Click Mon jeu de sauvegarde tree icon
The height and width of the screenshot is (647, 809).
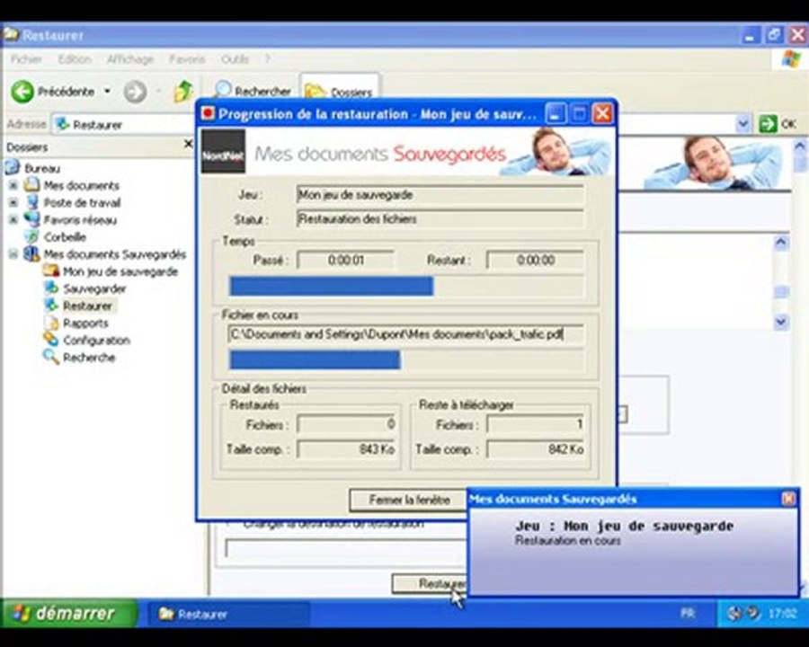(51, 270)
